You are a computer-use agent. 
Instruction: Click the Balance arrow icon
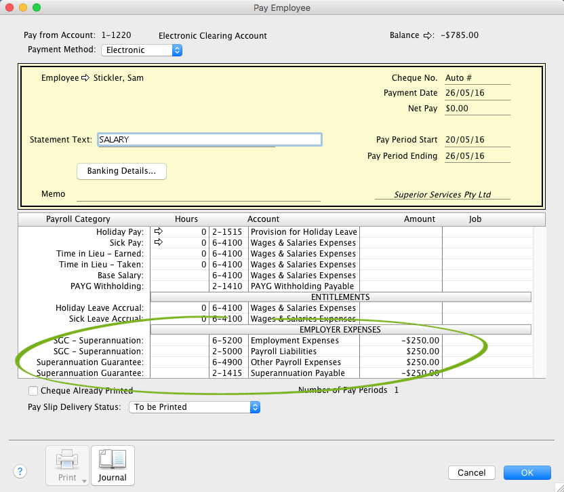pos(428,35)
